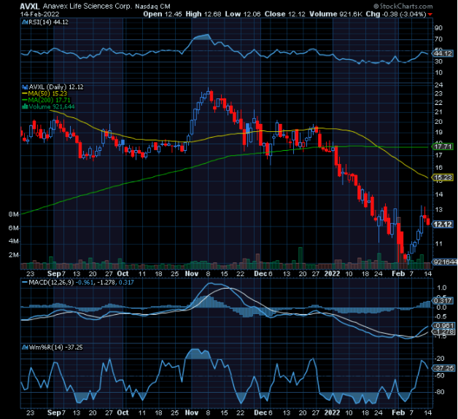
Task: Click the -1.278 MACD signal axis tag
Action: coord(443,332)
